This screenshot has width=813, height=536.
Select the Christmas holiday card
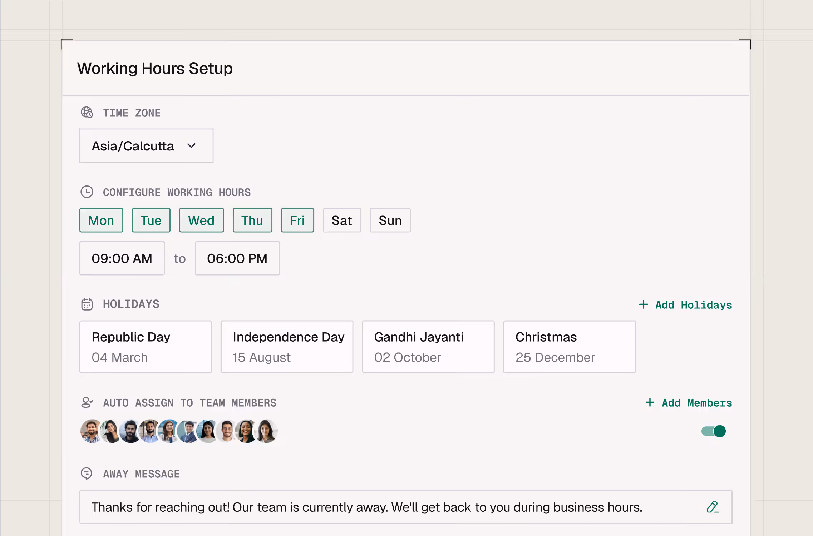click(x=569, y=347)
